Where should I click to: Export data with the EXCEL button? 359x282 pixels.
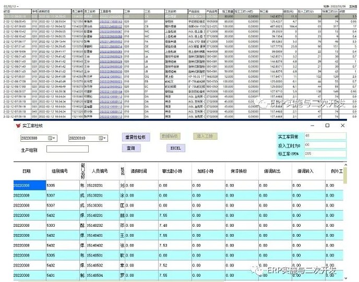[176, 148]
